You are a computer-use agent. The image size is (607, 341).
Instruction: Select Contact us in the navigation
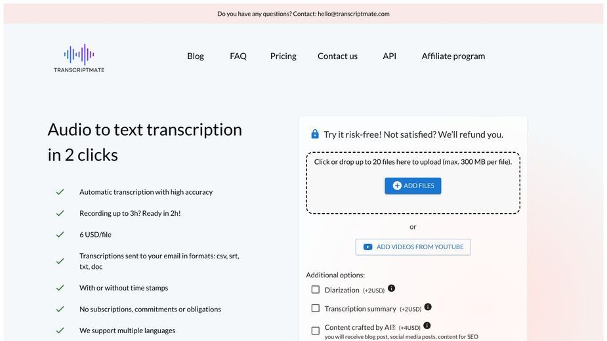(337, 56)
